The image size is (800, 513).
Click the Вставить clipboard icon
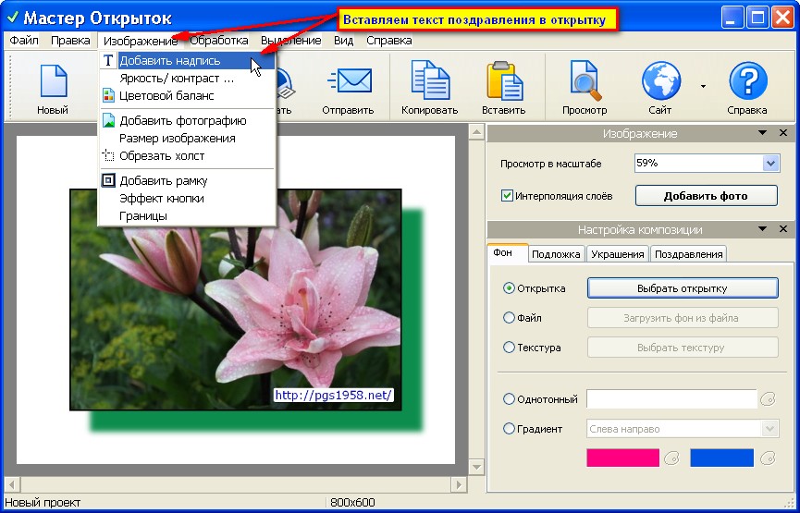[x=504, y=80]
